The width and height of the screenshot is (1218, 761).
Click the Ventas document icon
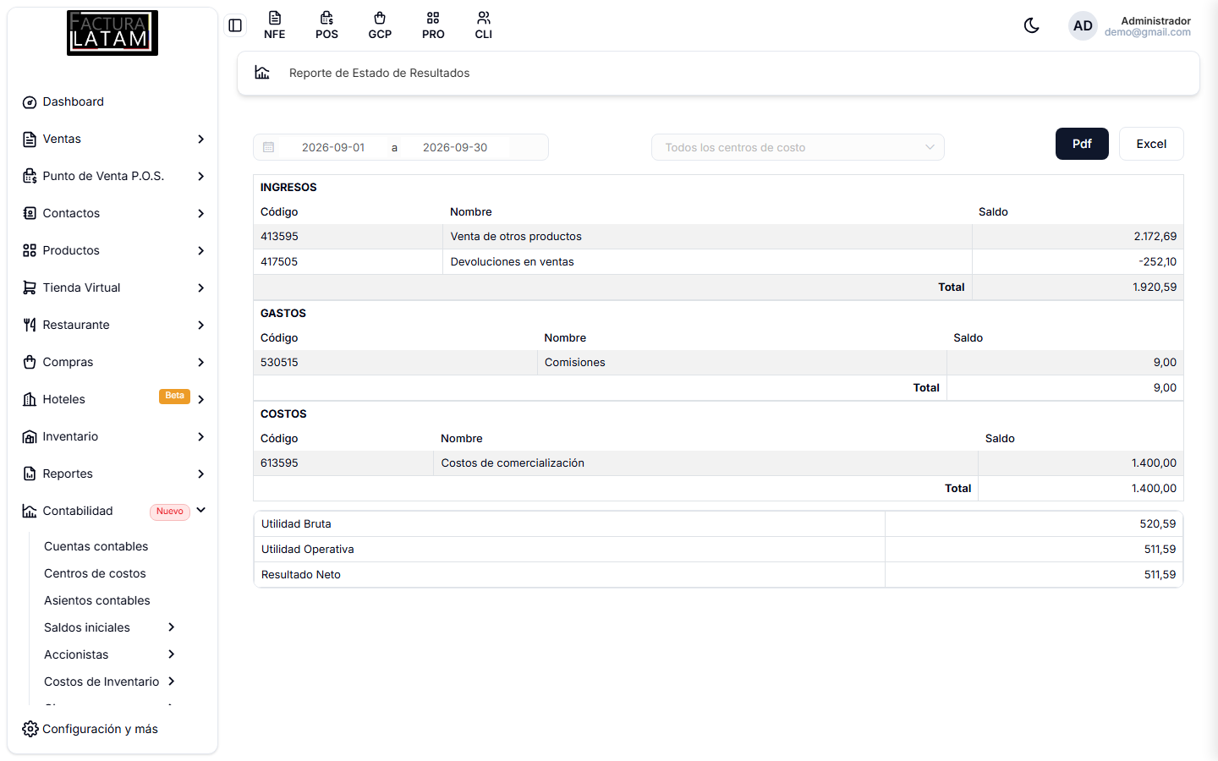[30, 140]
